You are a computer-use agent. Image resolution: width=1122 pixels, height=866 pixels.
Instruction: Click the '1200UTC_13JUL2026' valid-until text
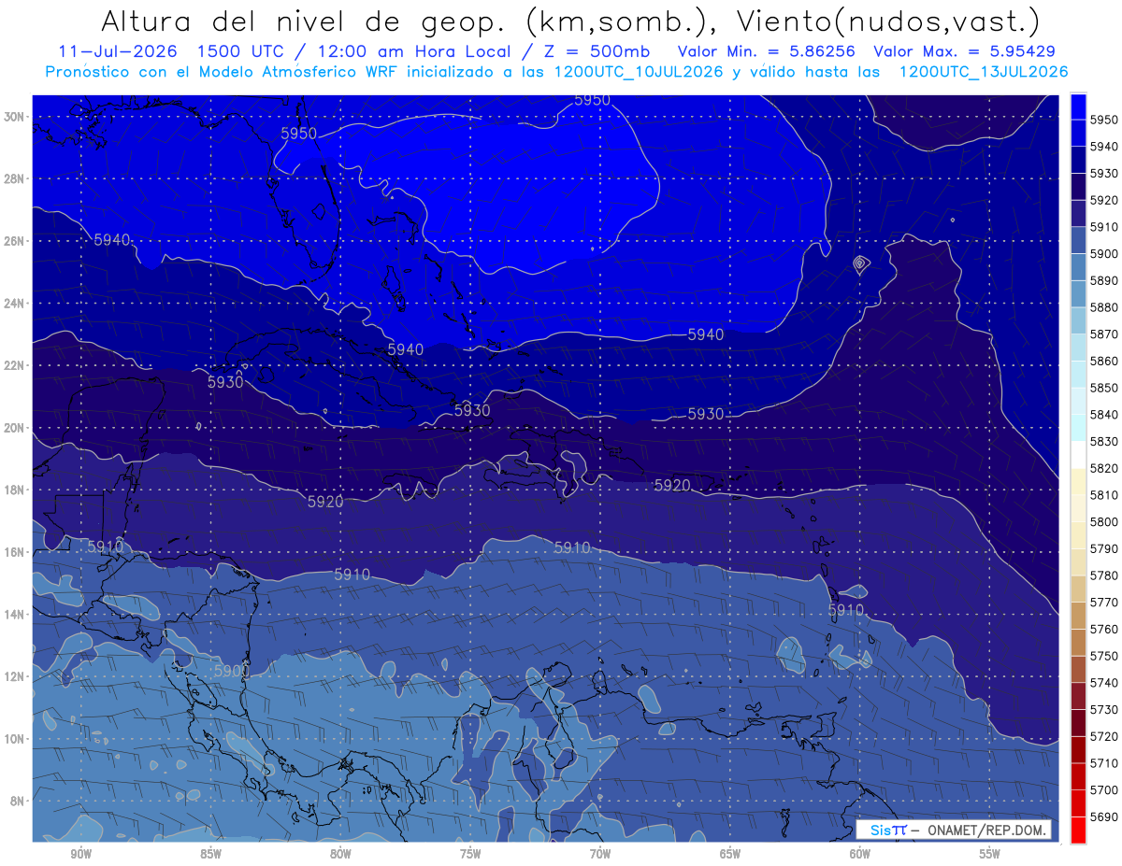point(984,72)
